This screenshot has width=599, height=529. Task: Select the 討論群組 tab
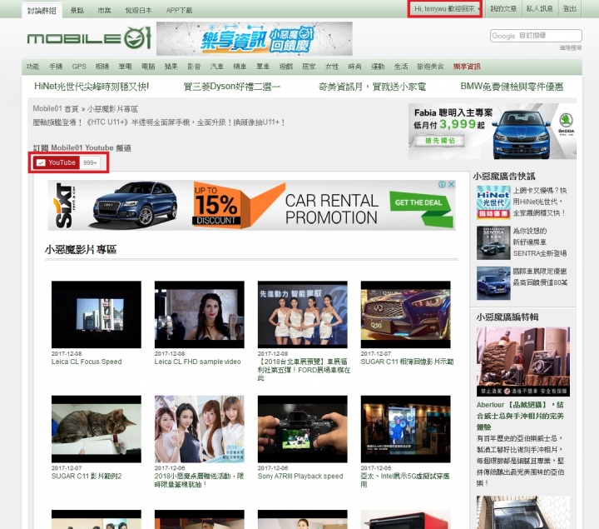[42, 10]
